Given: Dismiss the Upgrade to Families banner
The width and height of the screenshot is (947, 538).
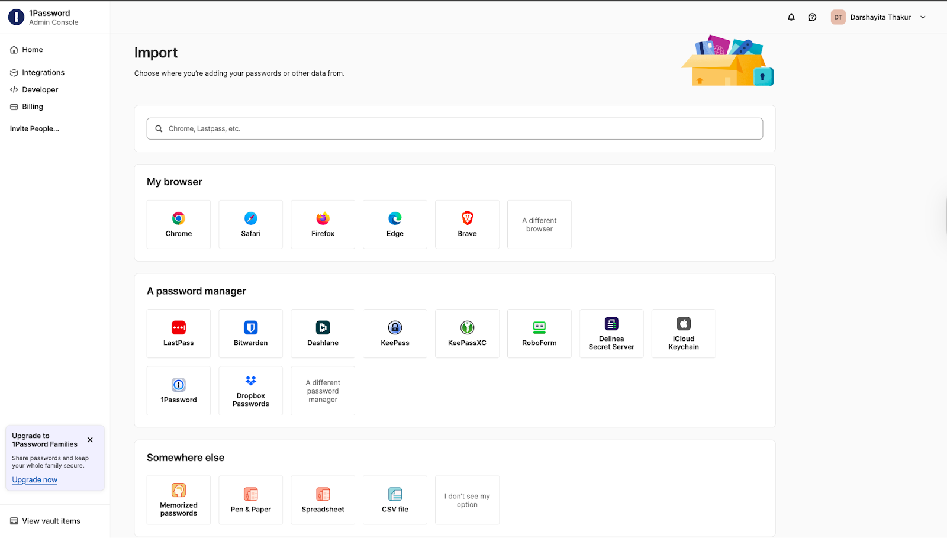Looking at the screenshot, I should click(90, 440).
